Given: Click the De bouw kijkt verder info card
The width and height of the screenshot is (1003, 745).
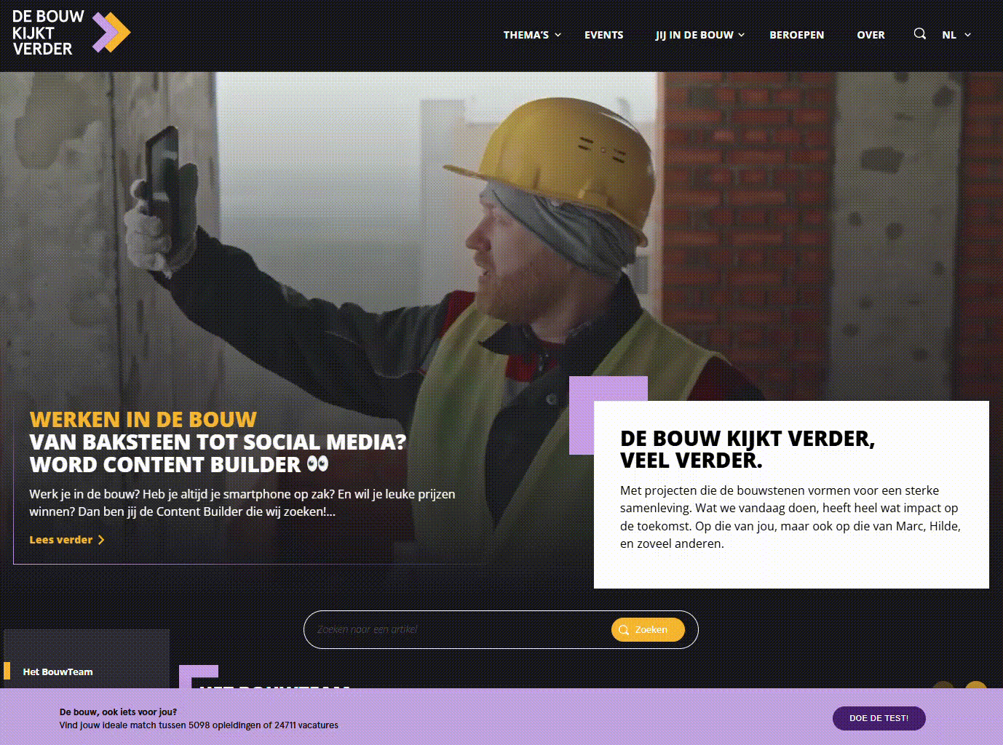Looking at the screenshot, I should [x=791, y=495].
